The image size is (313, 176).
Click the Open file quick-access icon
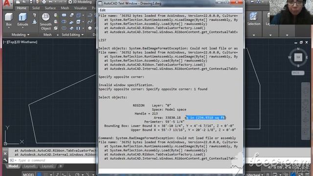pyautogui.click(x=24, y=2)
